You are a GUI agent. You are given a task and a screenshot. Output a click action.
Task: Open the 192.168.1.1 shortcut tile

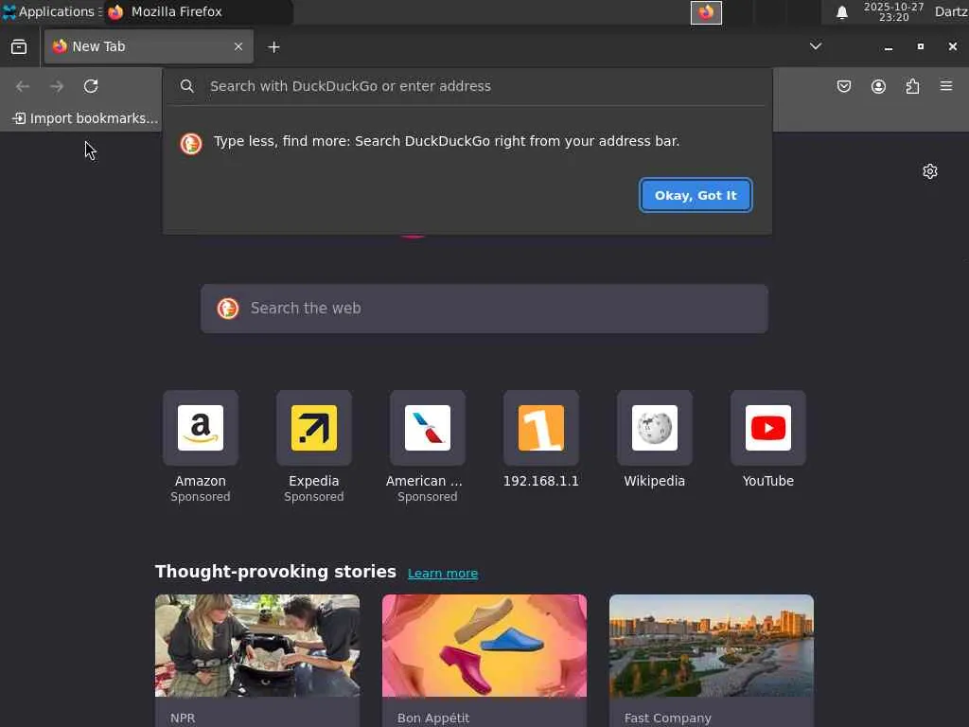click(540, 428)
